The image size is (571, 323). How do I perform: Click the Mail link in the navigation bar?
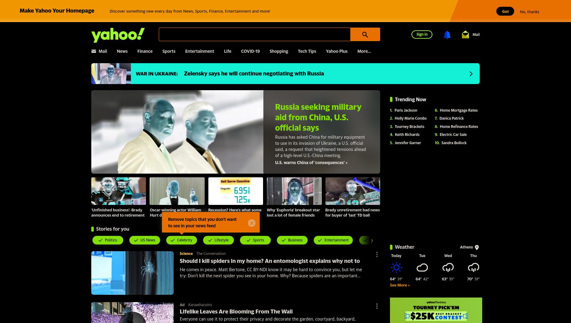coord(99,51)
